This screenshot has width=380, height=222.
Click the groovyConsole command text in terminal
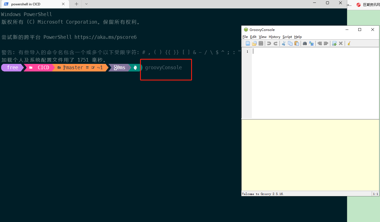tap(163, 68)
